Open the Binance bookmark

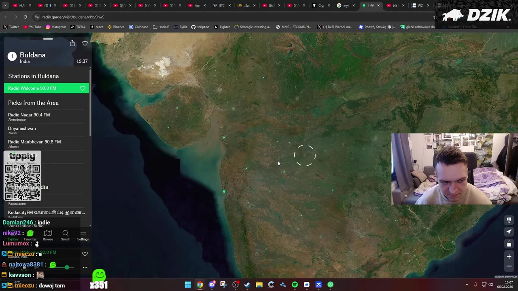click(116, 27)
